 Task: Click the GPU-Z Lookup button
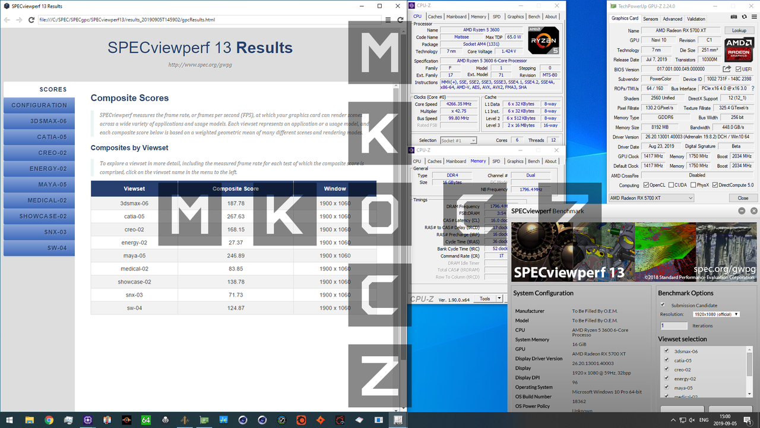[x=739, y=30]
